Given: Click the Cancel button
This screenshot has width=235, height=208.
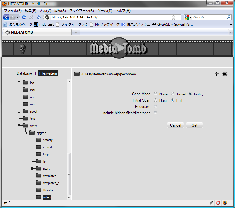Looking at the screenshot, I should click(175, 125).
